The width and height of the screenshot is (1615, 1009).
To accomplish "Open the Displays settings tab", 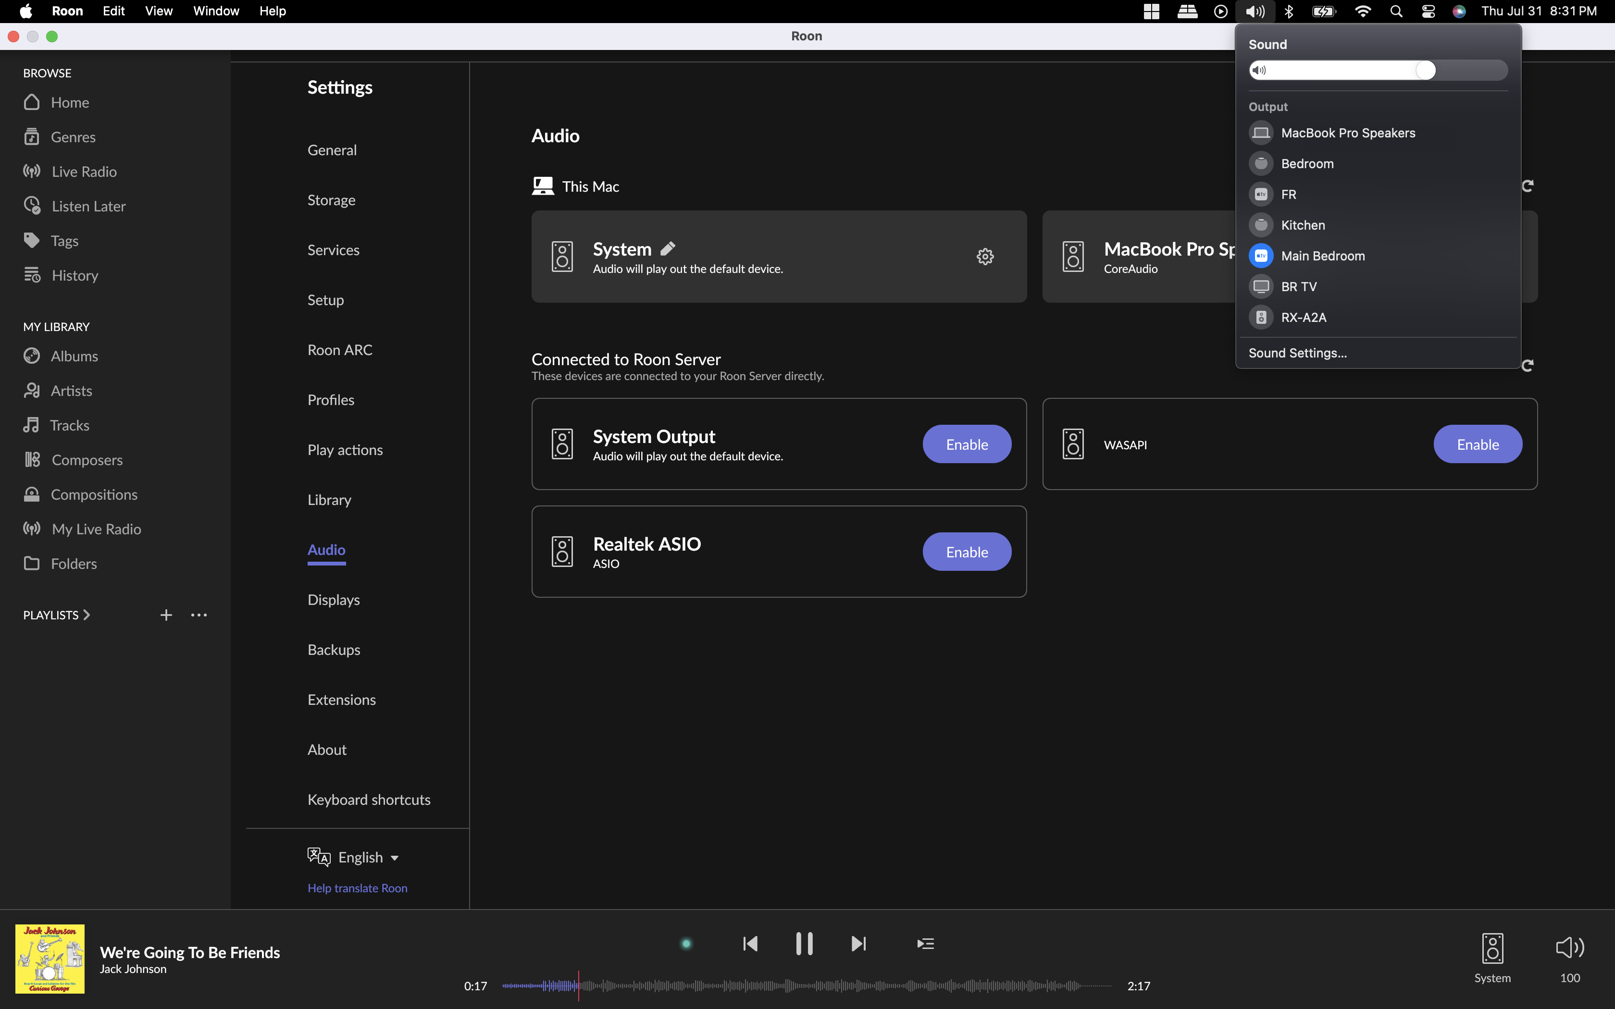I will pos(334,600).
